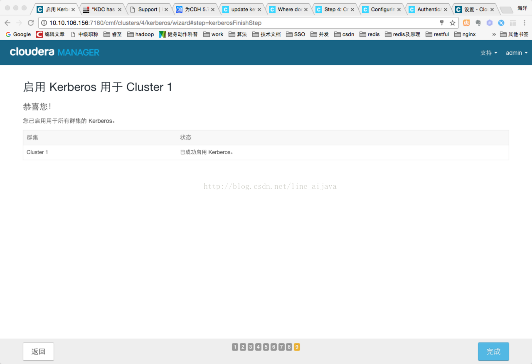
Task: Select highlighted wizard step 9
Action: coord(297,347)
